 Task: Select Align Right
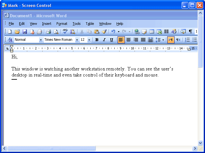[136, 40]
